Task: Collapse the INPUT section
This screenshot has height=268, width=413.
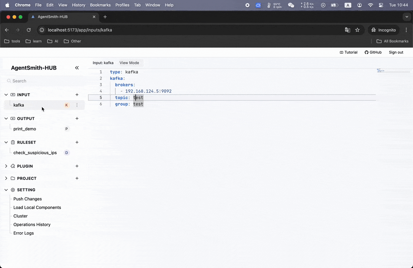Action: pyautogui.click(x=6, y=95)
